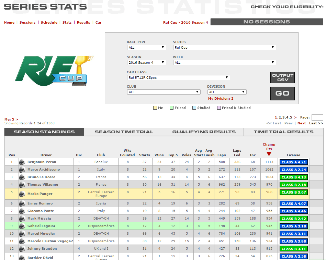The height and width of the screenshot is (260, 326).
Task: Click helmet icon next to Bruno Le Doare
Action: click(x=22, y=177)
